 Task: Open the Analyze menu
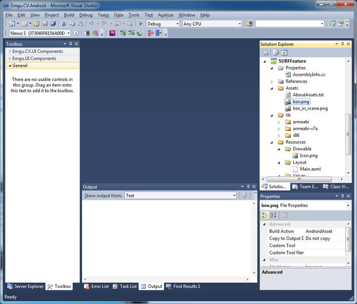166,15
